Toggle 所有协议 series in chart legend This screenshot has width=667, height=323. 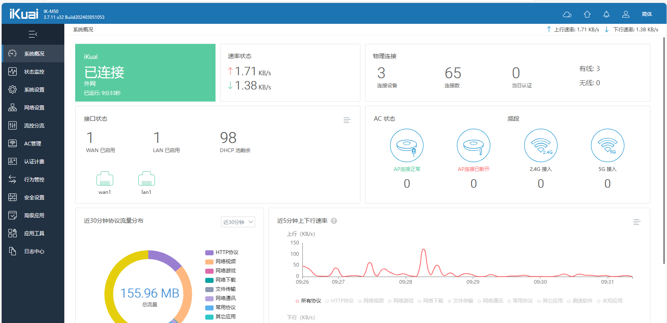(308, 301)
